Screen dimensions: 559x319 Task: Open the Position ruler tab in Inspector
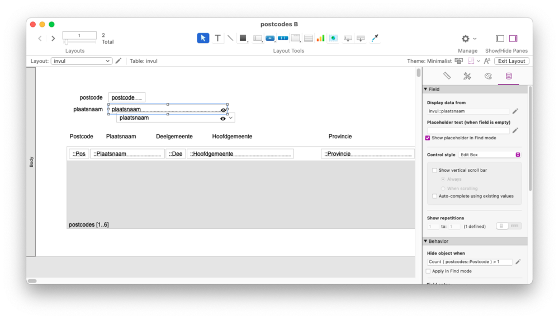click(x=447, y=76)
